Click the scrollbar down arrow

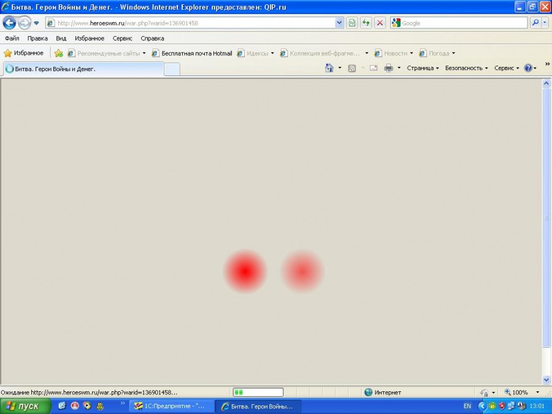tap(546, 380)
